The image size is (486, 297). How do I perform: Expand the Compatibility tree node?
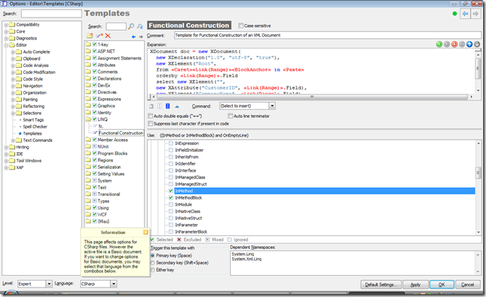point(7,25)
